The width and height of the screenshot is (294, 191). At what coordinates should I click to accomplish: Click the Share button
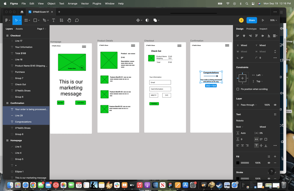[252, 20]
